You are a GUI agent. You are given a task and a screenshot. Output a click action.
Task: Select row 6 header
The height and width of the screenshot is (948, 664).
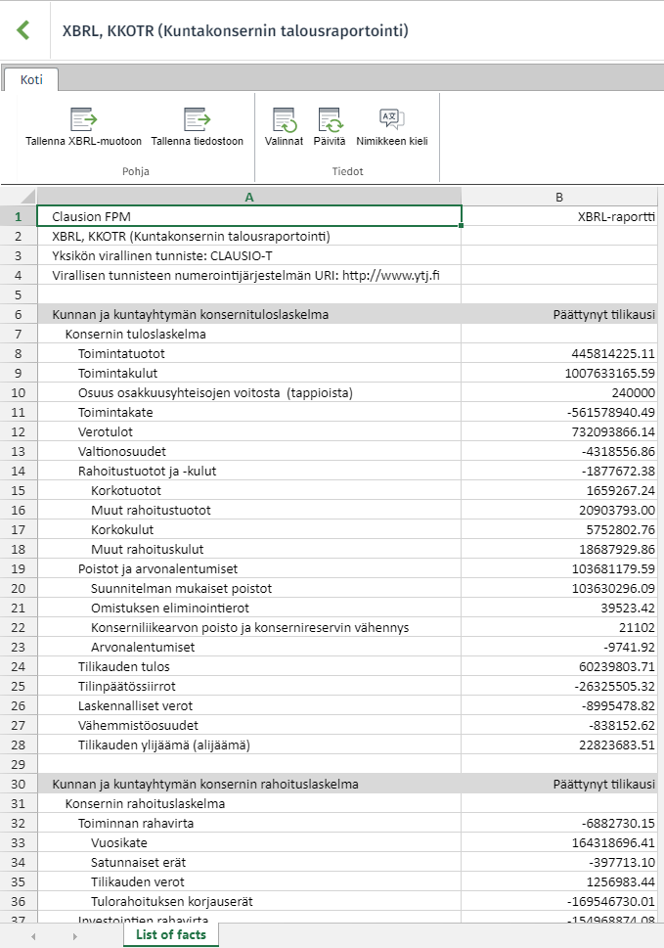19,314
